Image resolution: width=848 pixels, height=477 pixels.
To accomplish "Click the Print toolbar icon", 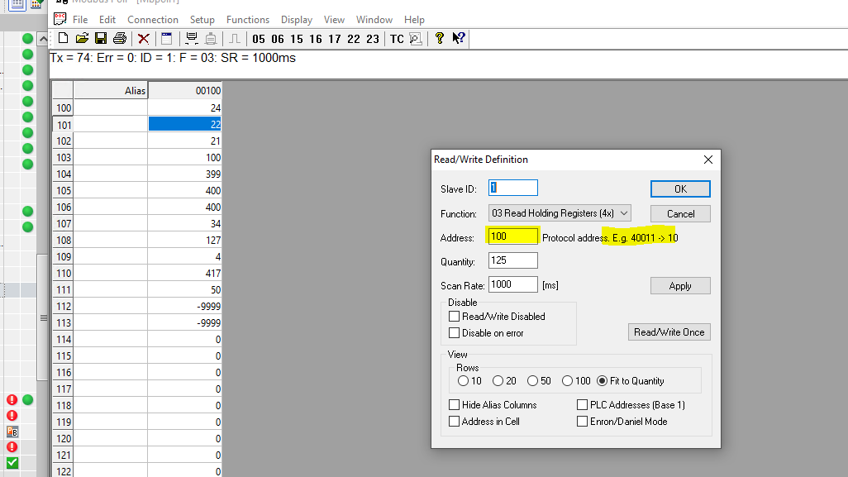I will pyautogui.click(x=120, y=39).
